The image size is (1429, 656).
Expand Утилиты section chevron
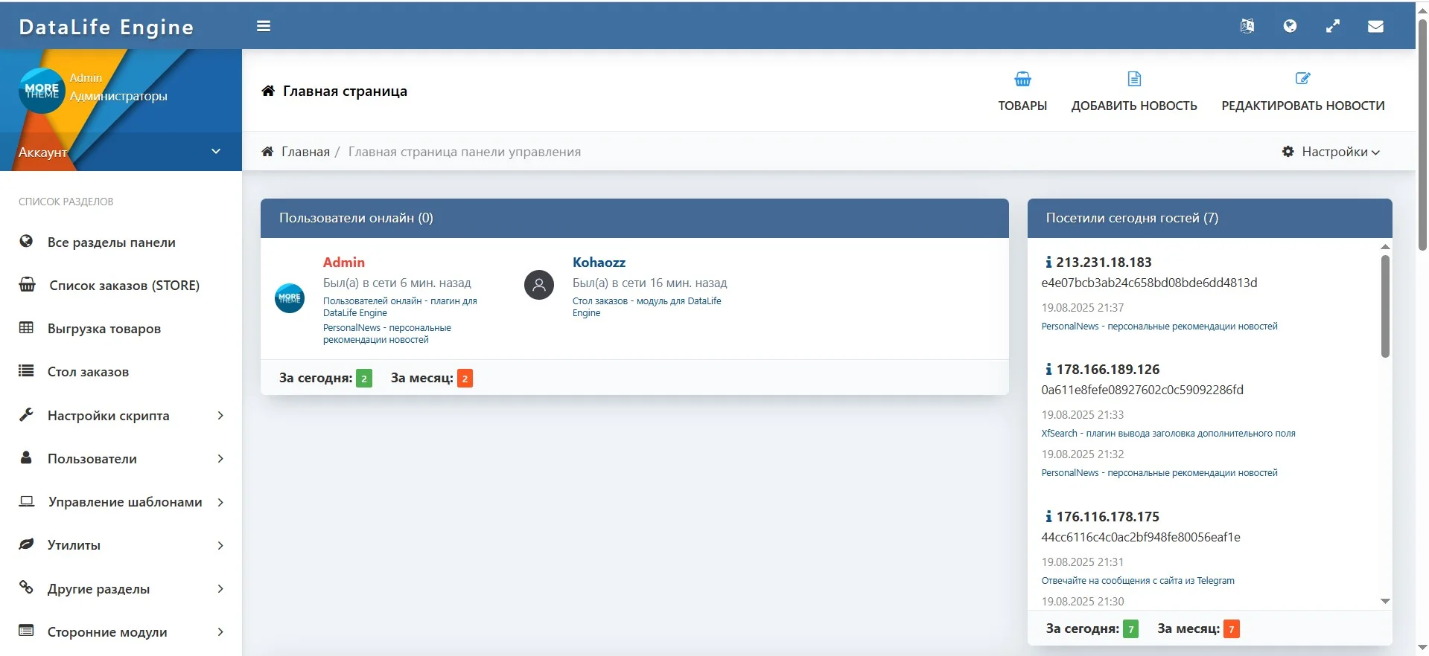click(220, 545)
